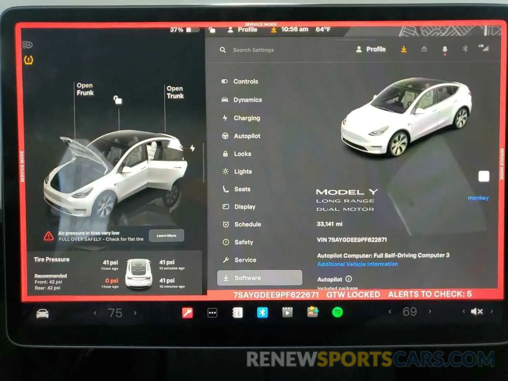Tap the search magnifier icon
The height and width of the screenshot is (381, 508).
point(223,50)
